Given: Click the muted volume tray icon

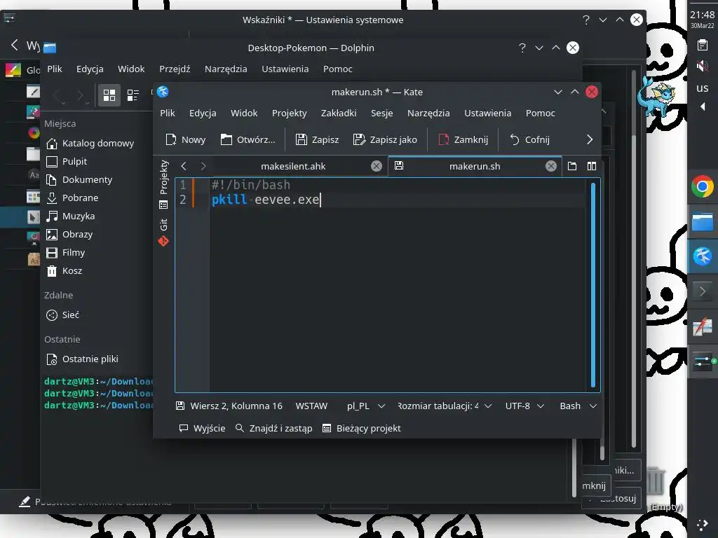Looking at the screenshot, I should click(x=703, y=67).
